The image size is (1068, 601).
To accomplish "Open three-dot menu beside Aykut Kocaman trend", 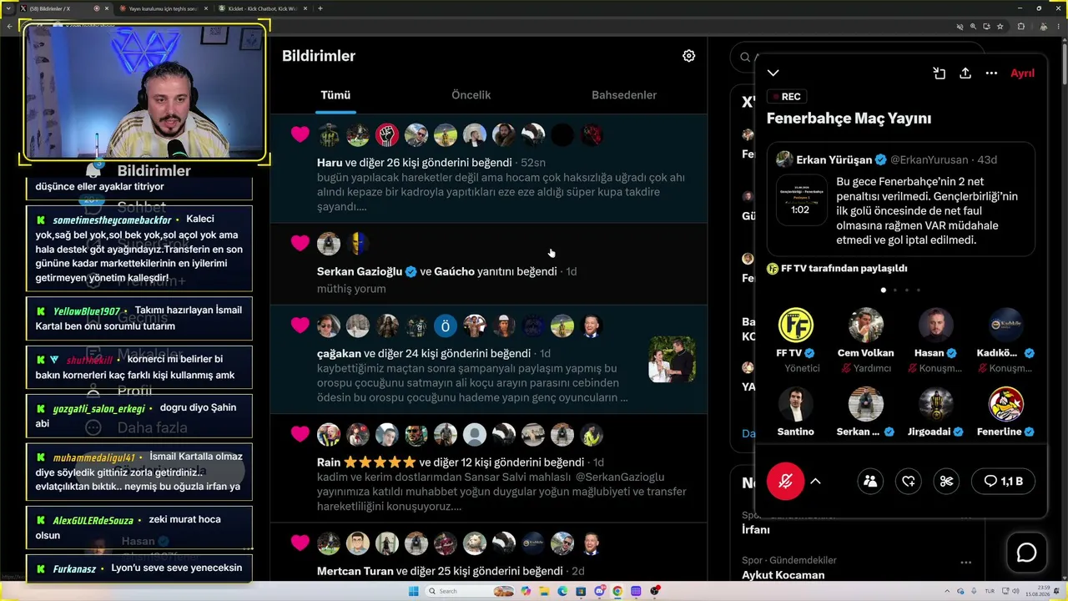I will [965, 563].
